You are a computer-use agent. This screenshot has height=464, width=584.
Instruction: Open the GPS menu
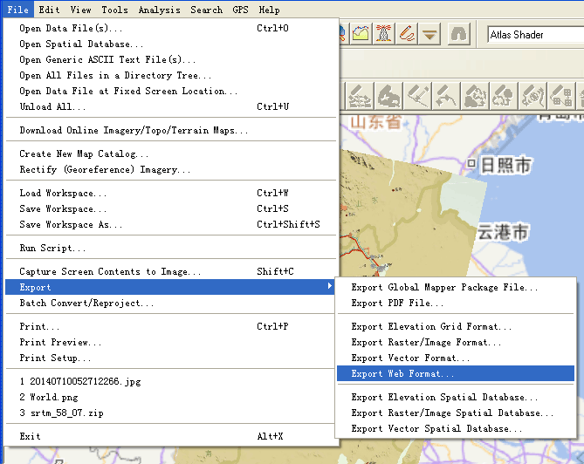coord(240,10)
